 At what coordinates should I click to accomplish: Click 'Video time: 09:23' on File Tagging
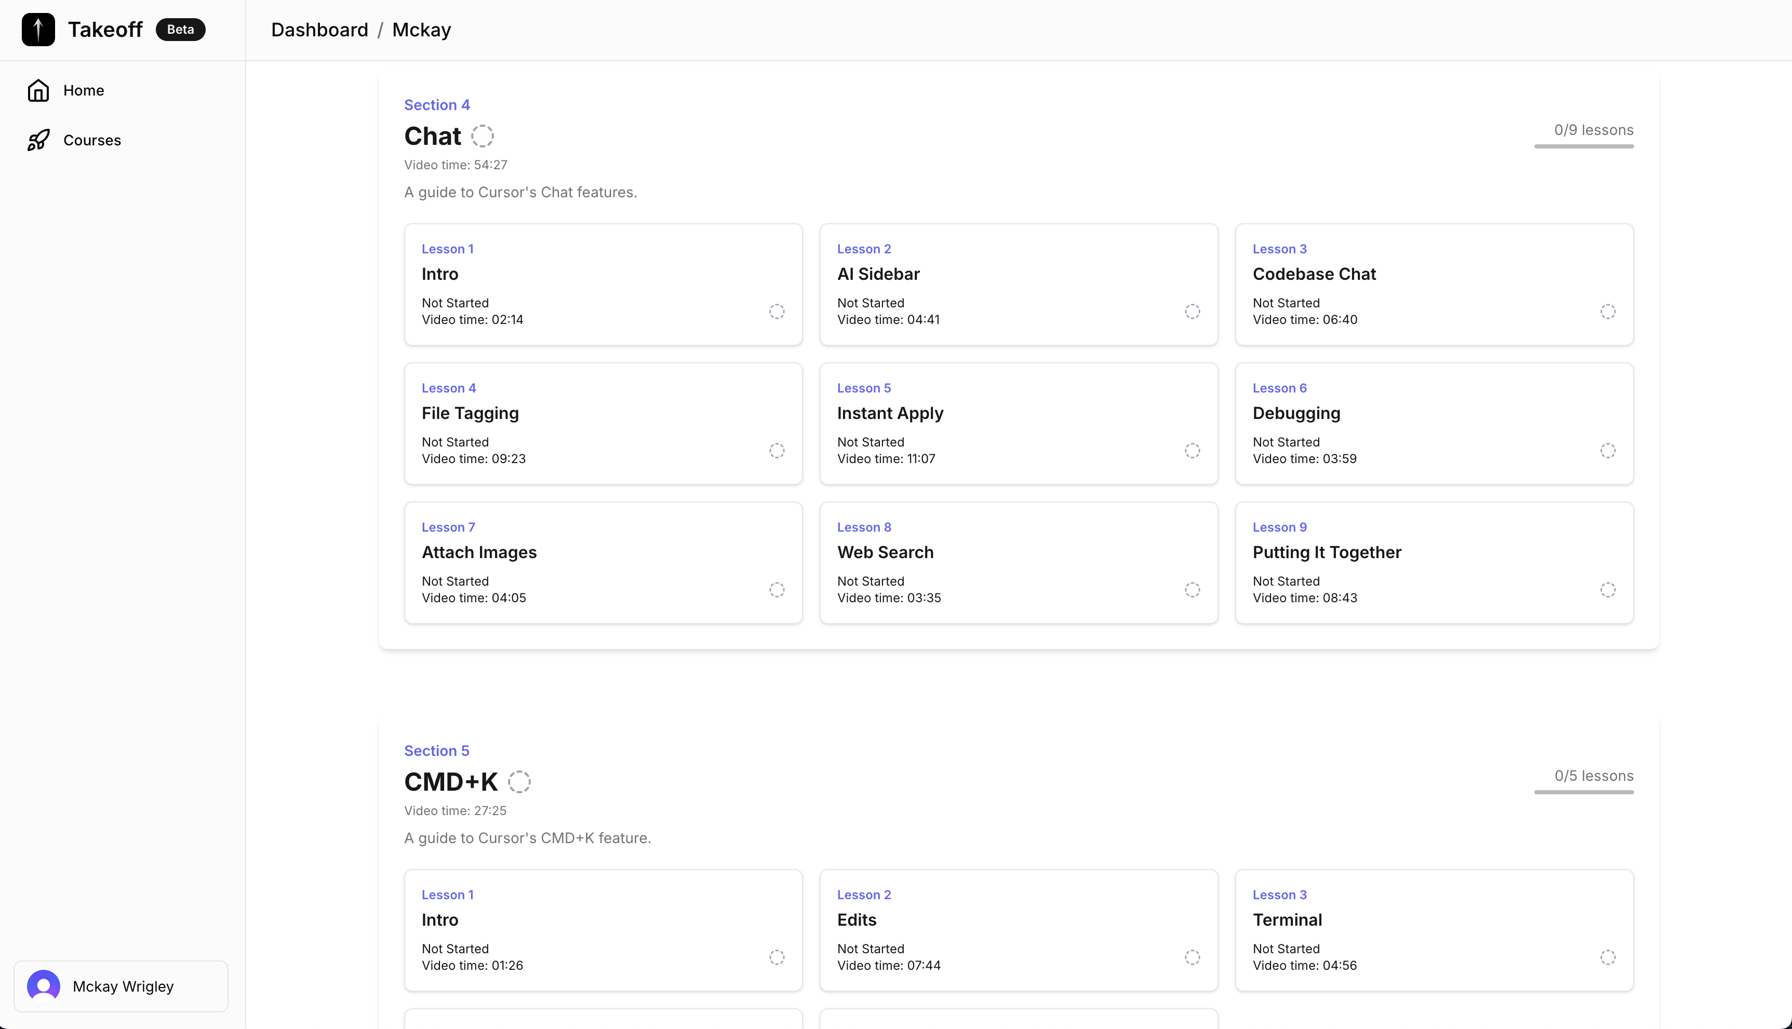tap(474, 459)
